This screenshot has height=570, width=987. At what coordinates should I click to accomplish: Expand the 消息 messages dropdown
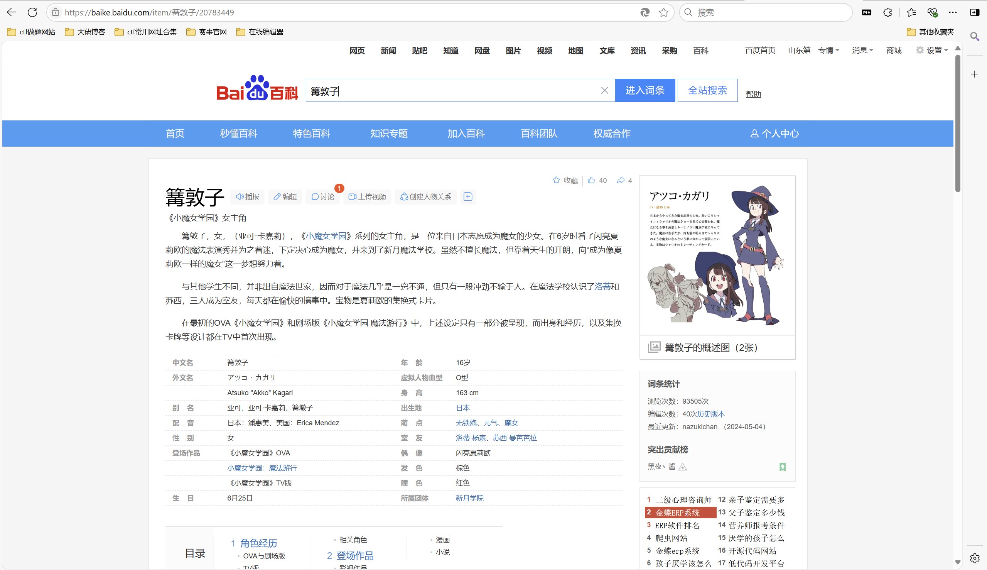click(862, 51)
